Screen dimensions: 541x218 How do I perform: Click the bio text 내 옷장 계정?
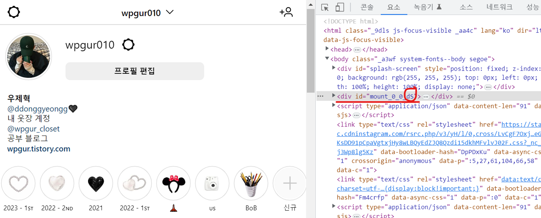click(29, 118)
